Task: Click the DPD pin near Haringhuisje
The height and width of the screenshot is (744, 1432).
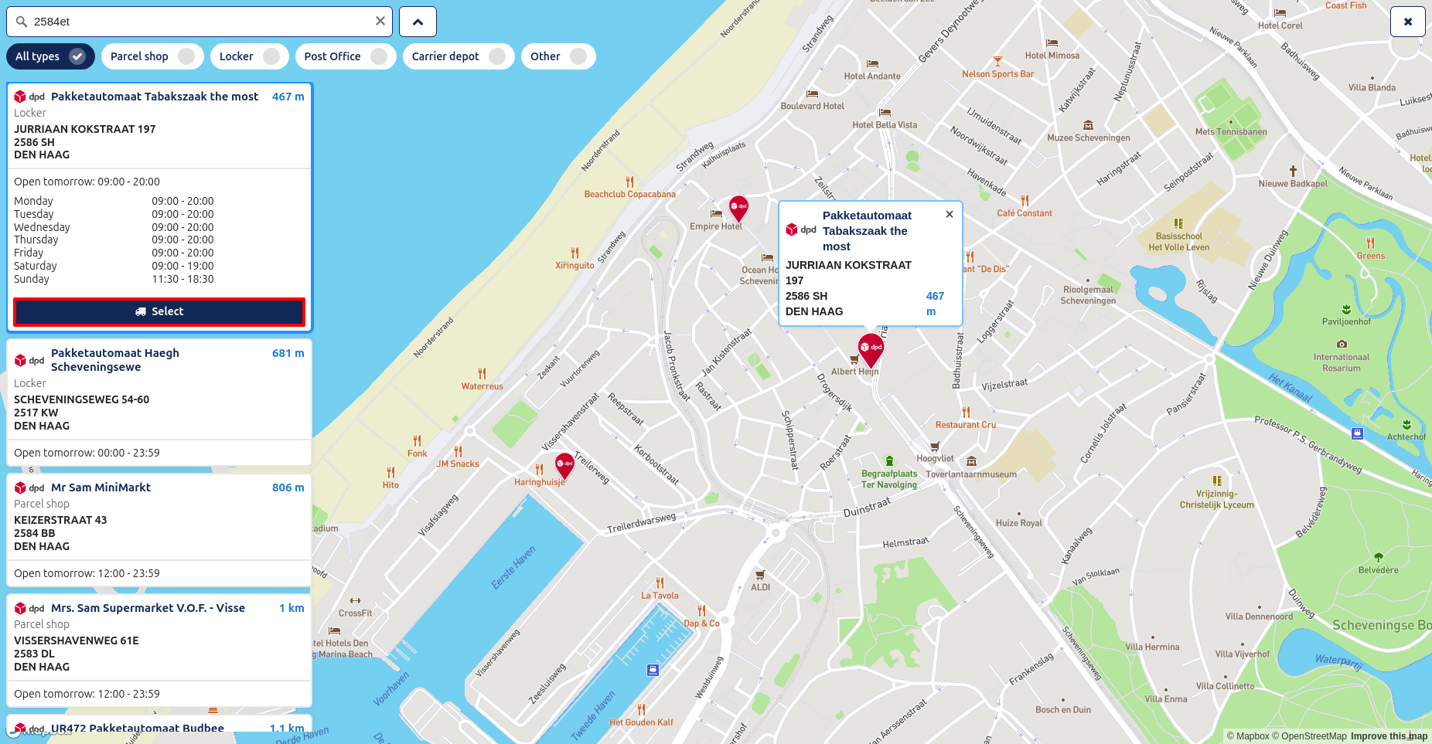Action: click(x=564, y=466)
